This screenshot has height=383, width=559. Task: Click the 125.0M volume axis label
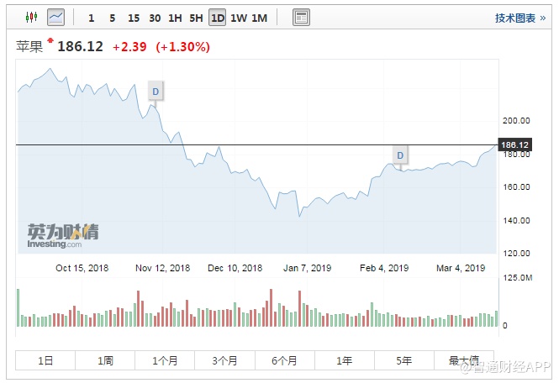[x=518, y=277]
